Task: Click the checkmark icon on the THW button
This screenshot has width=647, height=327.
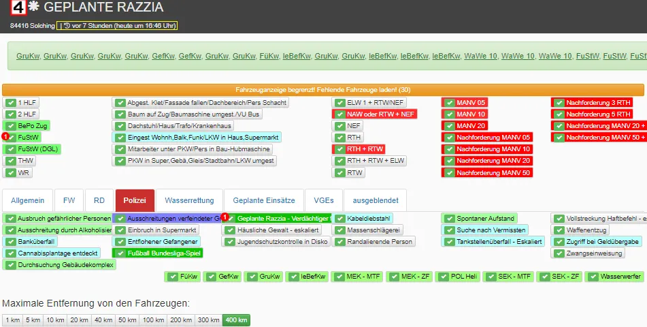Action: 11,161
